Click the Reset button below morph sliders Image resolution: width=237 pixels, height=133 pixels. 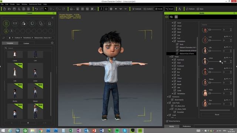click(217, 115)
